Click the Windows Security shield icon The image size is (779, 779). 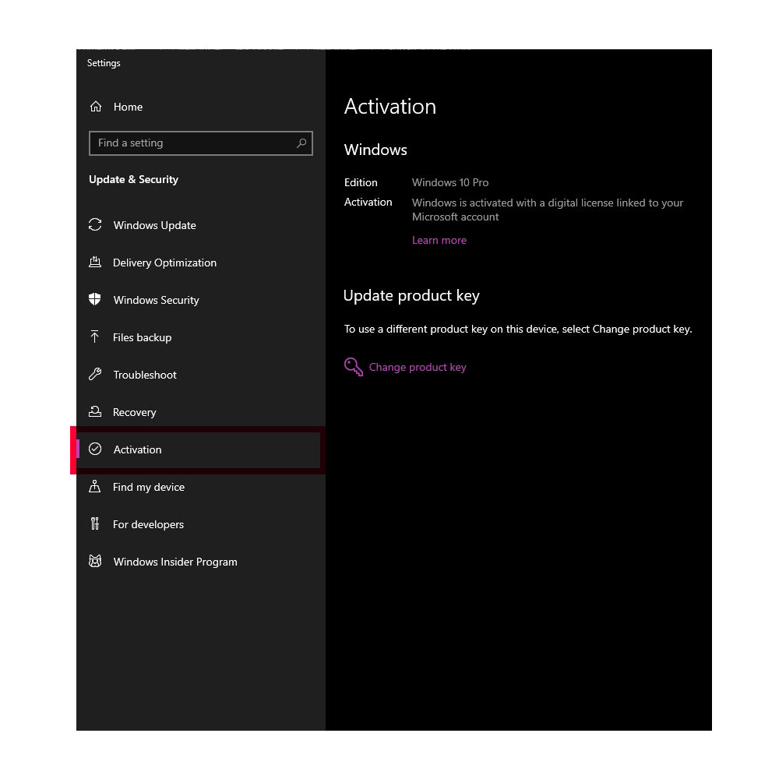[x=95, y=300]
